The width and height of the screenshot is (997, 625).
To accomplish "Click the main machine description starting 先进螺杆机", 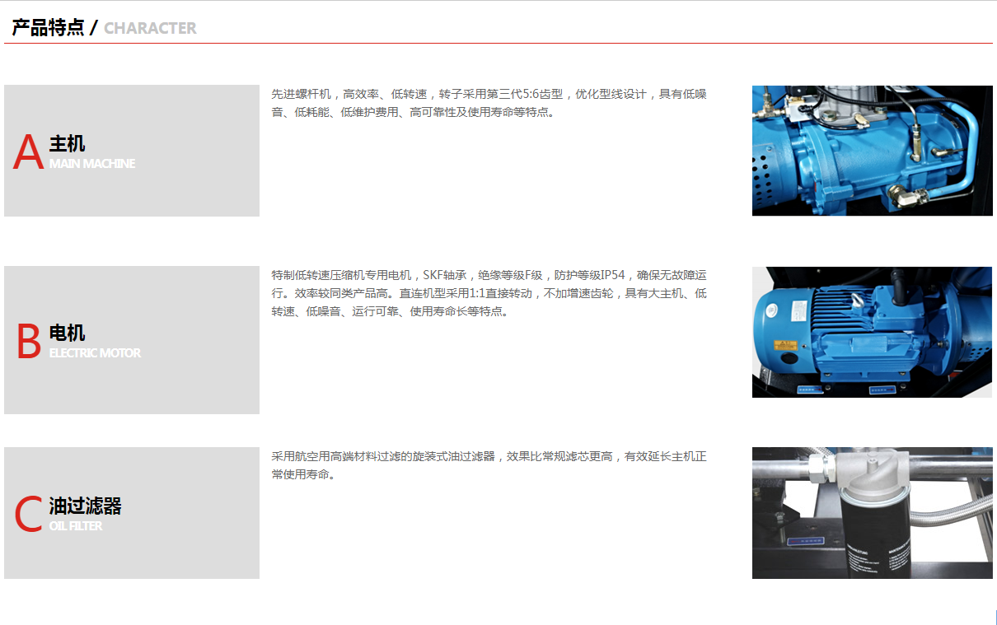I will [x=489, y=103].
